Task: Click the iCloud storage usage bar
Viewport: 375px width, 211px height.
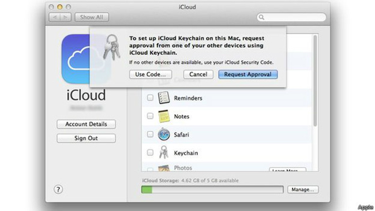Action: tap(212, 190)
